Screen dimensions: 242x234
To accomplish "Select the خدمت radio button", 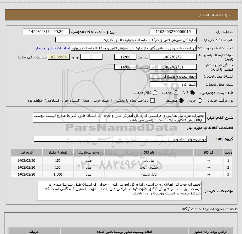I will click(x=176, y=93).
